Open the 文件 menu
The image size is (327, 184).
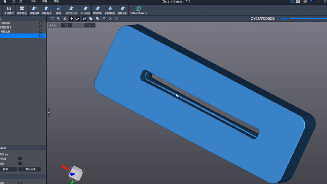point(33,2)
